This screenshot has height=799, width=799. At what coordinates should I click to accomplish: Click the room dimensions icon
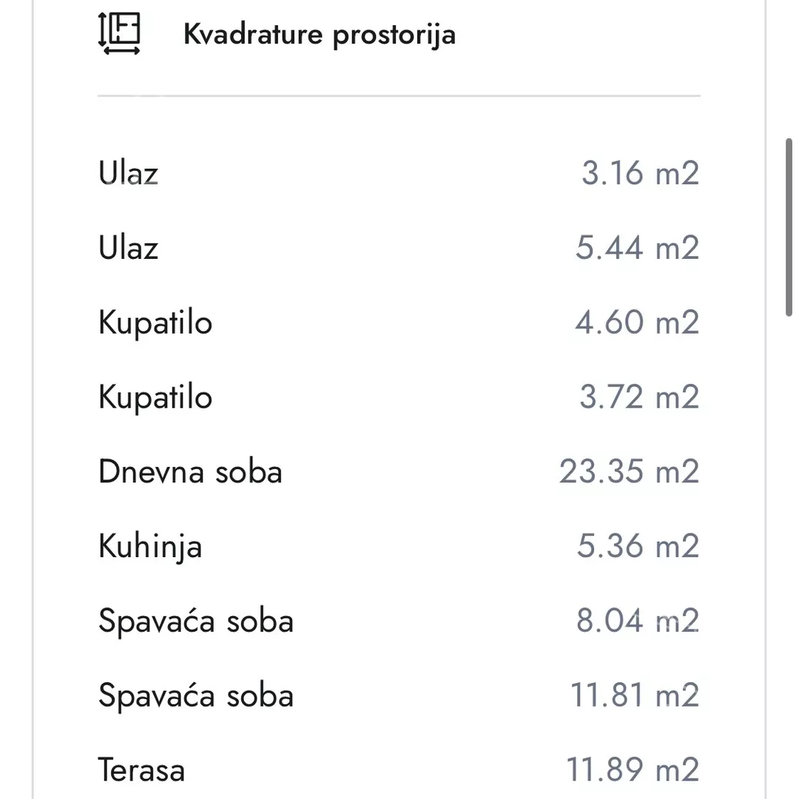(x=118, y=33)
